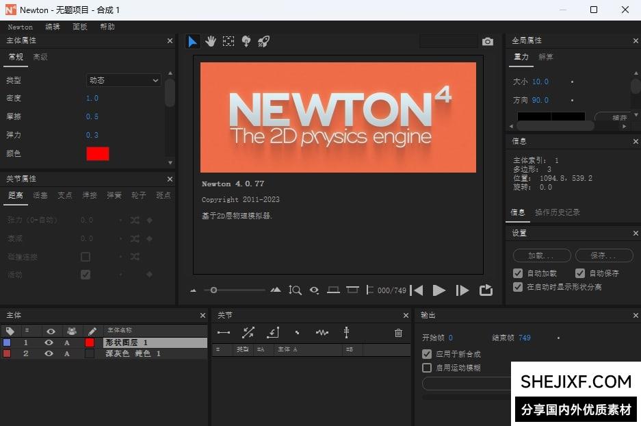Add a distance joint in joints toolbar
641x426 pixels.
coord(224,333)
